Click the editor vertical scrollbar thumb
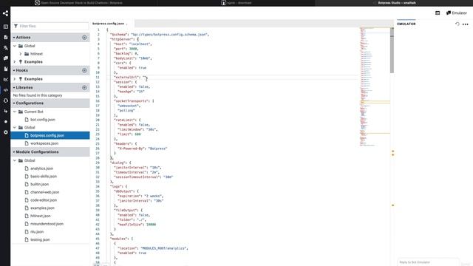 pos(392,50)
